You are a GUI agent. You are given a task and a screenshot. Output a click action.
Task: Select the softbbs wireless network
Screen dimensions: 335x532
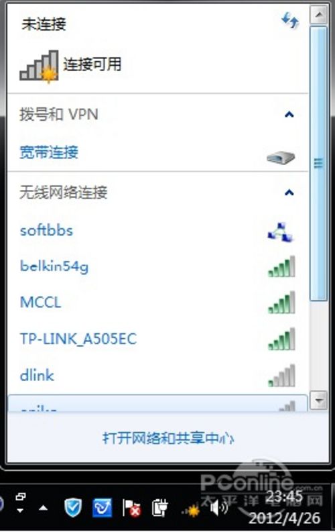click(46, 231)
